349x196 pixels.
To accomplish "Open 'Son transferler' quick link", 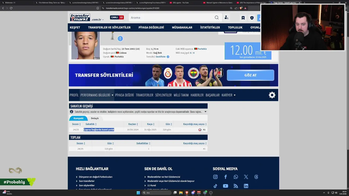I will (87, 181).
